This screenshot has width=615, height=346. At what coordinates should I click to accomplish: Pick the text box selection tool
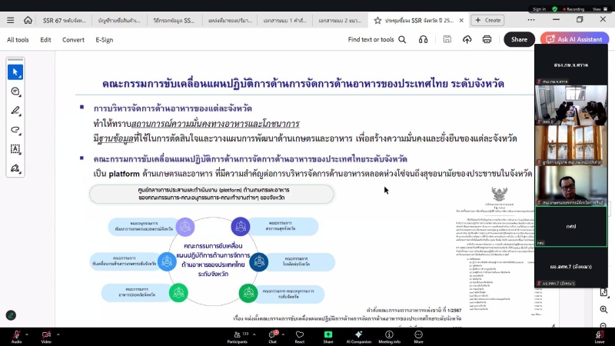(15, 149)
